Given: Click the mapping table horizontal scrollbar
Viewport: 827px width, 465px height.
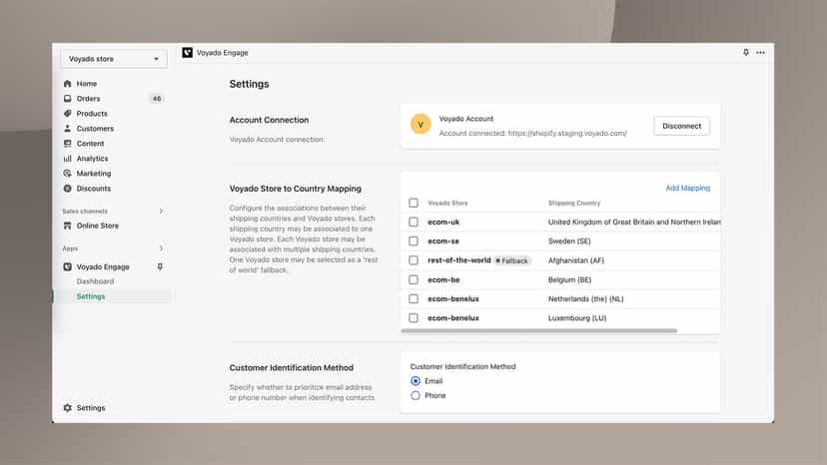Looking at the screenshot, I should pyautogui.click(x=539, y=331).
